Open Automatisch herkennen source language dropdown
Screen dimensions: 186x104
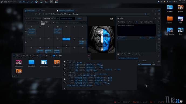126,22
